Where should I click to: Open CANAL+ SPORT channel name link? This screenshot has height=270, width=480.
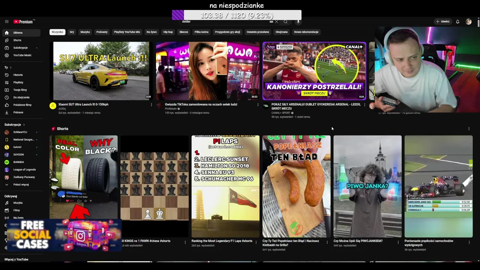(x=280, y=113)
